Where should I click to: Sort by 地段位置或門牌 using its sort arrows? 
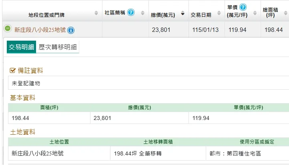tap(96, 13)
